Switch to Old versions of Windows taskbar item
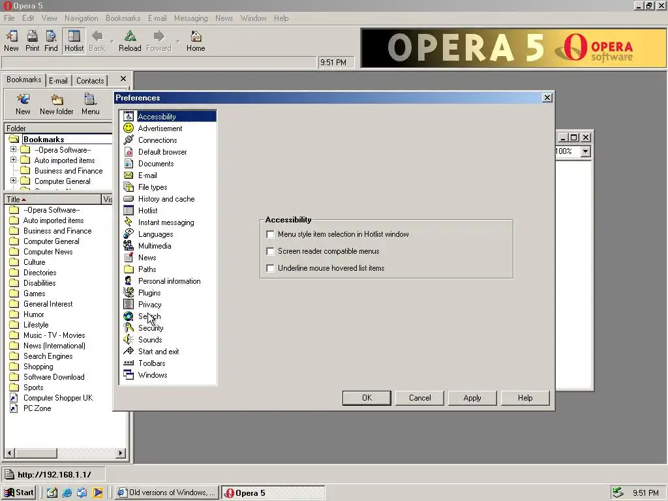The width and height of the screenshot is (668, 501). pyautogui.click(x=167, y=493)
